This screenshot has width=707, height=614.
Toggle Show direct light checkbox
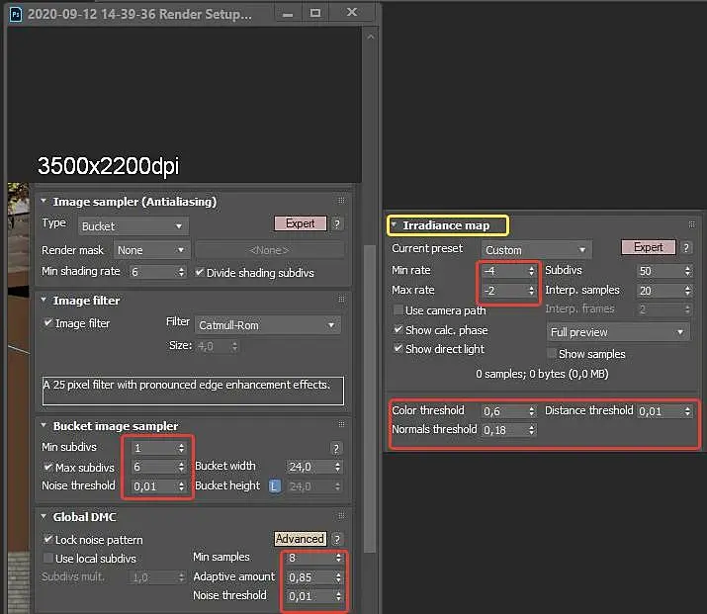click(x=398, y=348)
